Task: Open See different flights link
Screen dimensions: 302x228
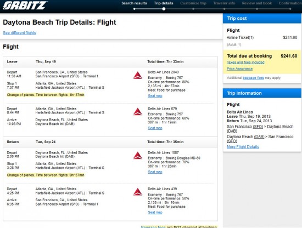Action: coord(19,33)
